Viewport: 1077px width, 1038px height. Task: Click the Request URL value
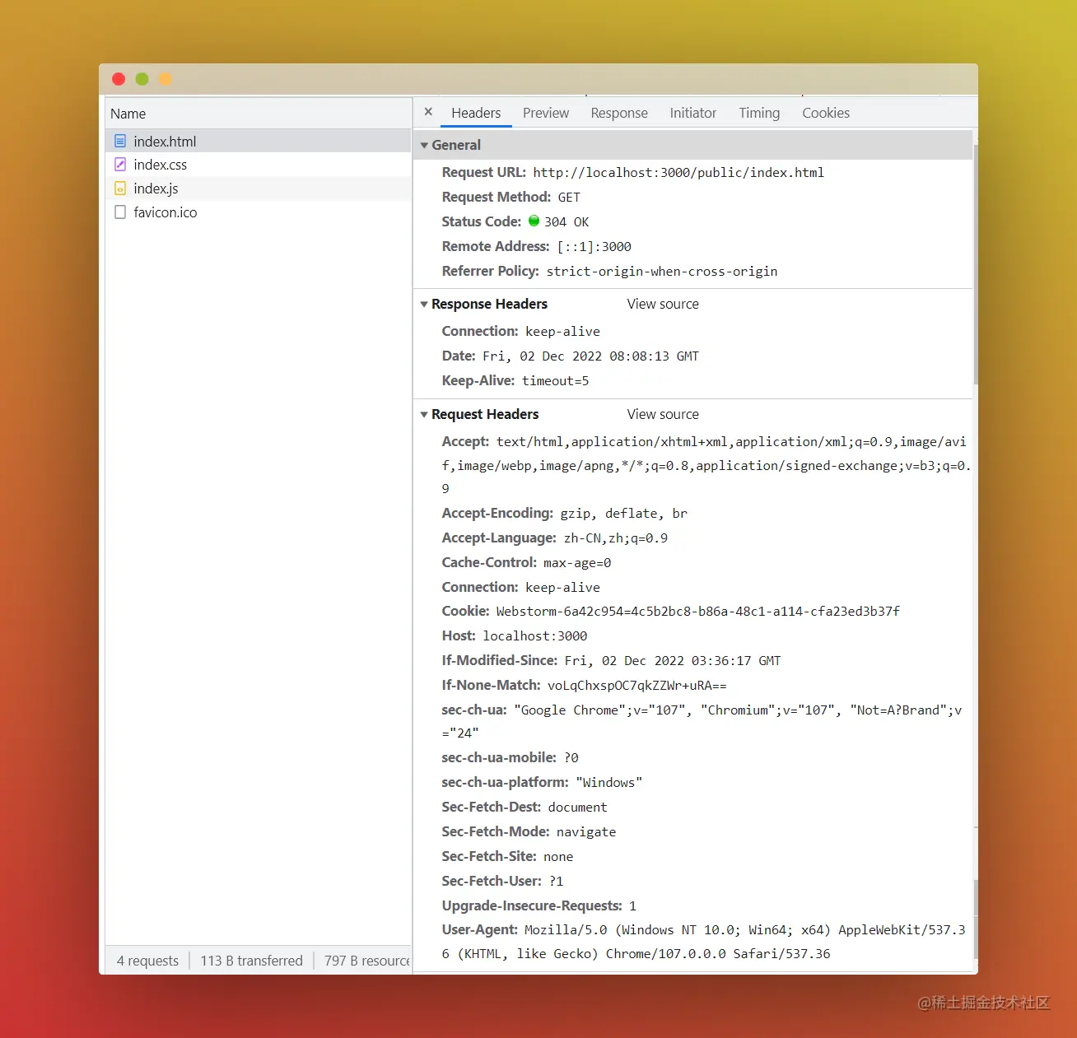pyautogui.click(x=678, y=172)
